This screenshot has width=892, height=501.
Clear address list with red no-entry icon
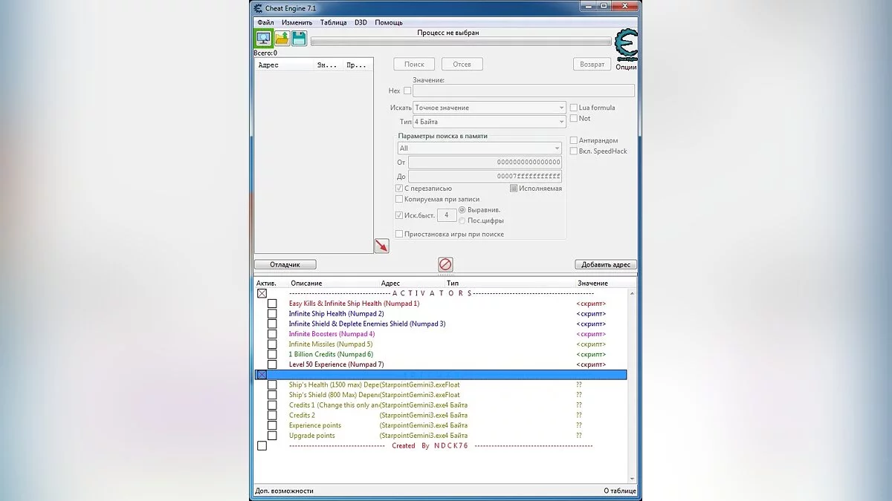[x=446, y=264]
